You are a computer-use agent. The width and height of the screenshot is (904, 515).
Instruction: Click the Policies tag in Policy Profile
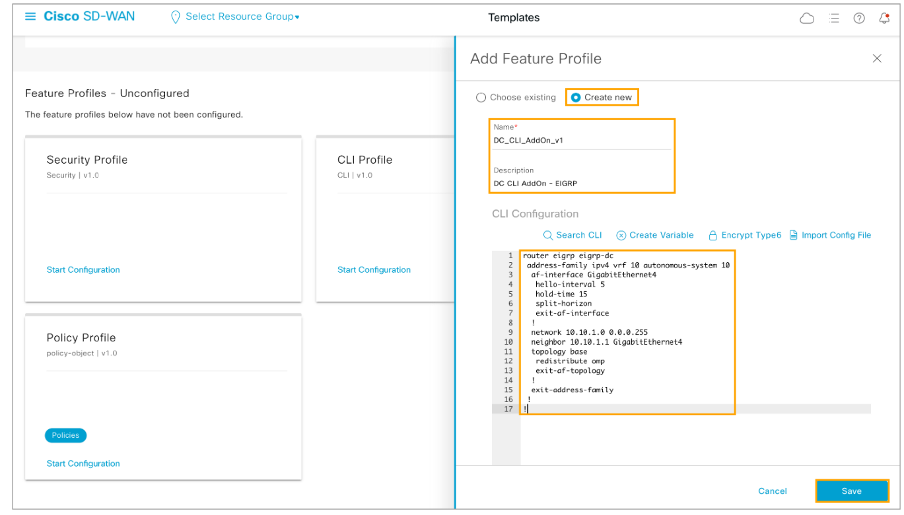[x=65, y=435]
